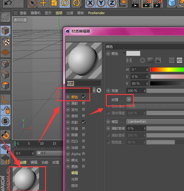Open the 指定 material page

(x=75, y=186)
